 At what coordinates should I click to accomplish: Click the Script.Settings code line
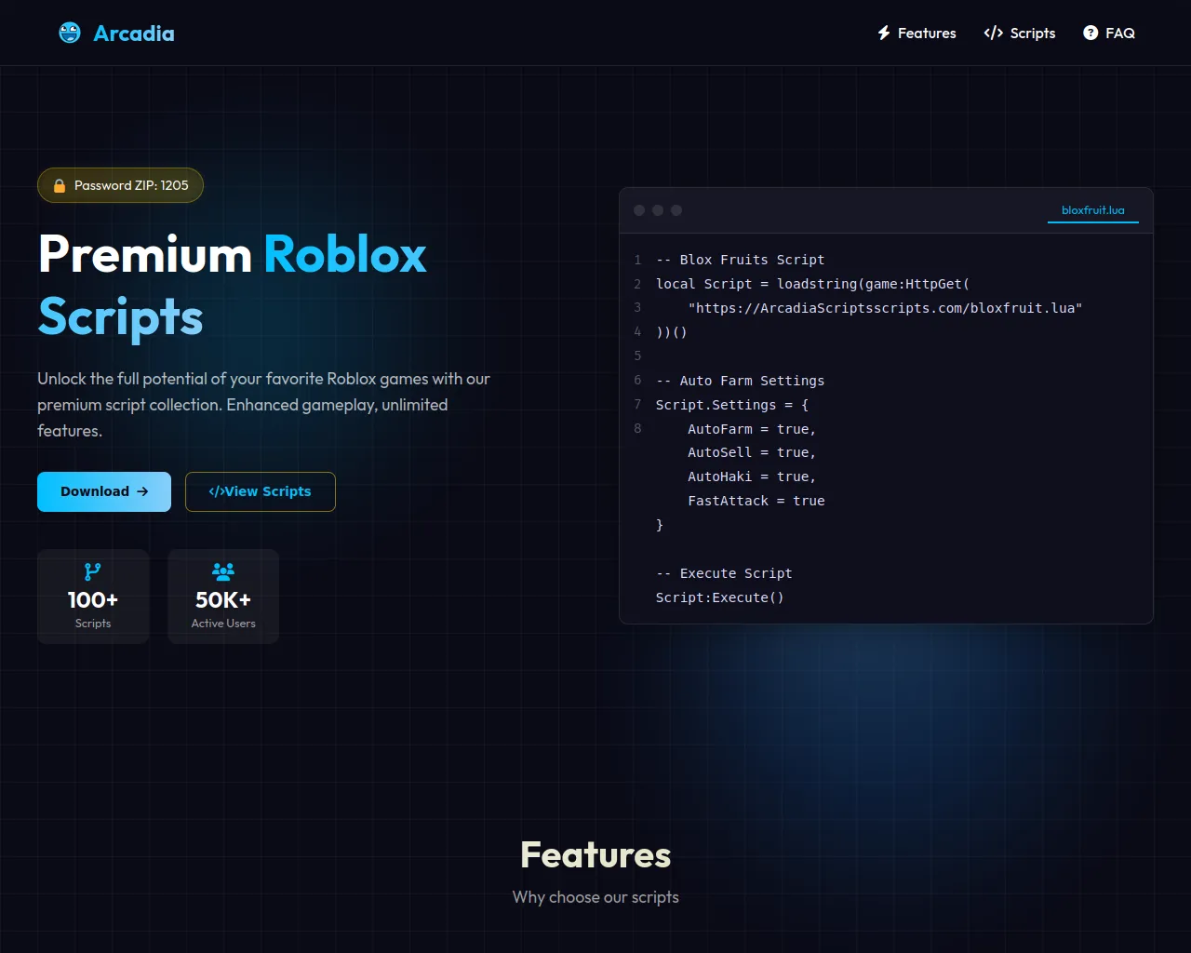pos(732,405)
